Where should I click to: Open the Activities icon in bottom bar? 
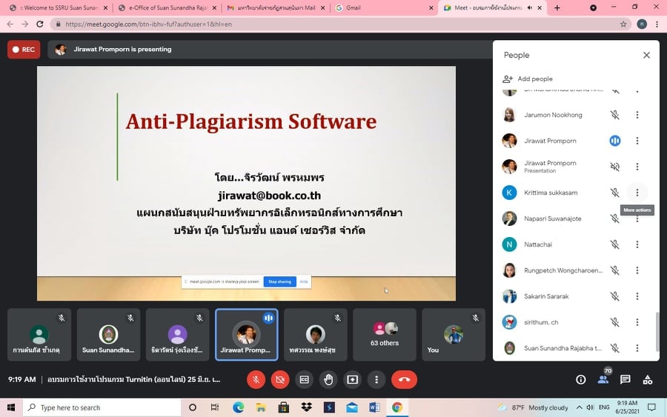pos(648,379)
